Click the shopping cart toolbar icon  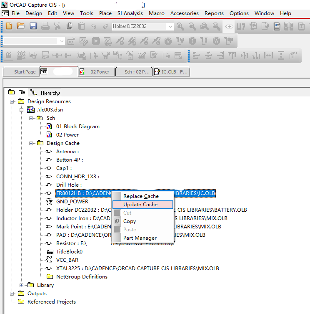[106, 56]
